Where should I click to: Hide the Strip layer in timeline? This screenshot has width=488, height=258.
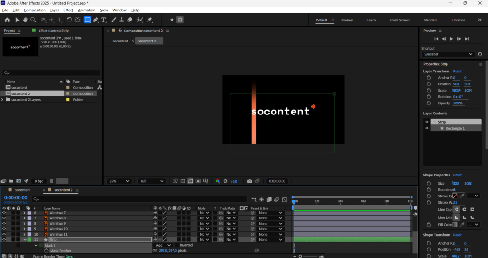[4, 239]
